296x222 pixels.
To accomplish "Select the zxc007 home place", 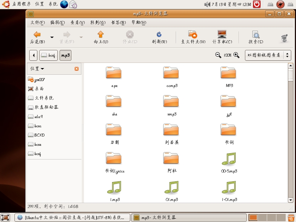I will 36,80.
